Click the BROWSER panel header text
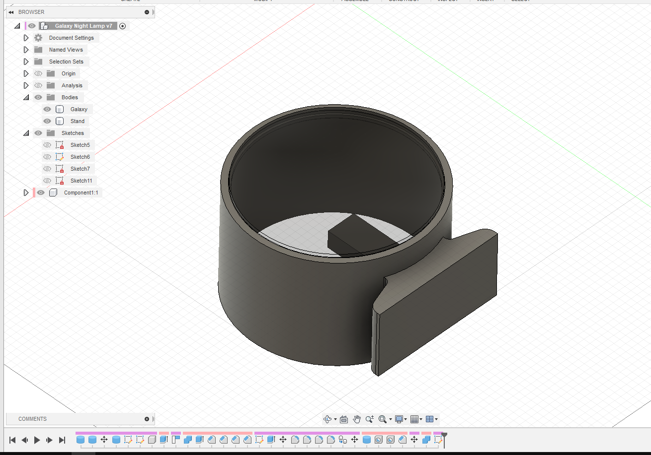This screenshot has height=455, width=651. (31, 12)
